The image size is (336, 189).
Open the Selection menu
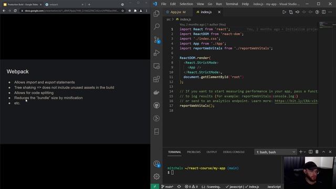pos(186,4)
